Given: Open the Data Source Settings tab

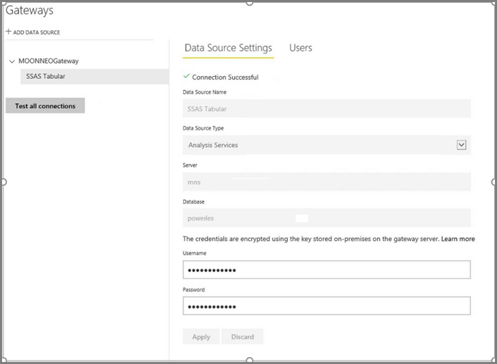Looking at the screenshot, I should coord(228,48).
